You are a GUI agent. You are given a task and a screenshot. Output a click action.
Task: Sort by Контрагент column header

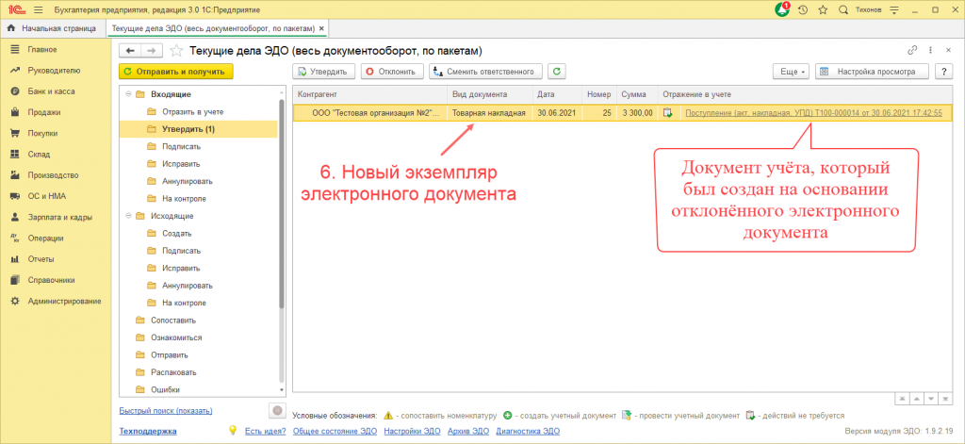coord(369,94)
